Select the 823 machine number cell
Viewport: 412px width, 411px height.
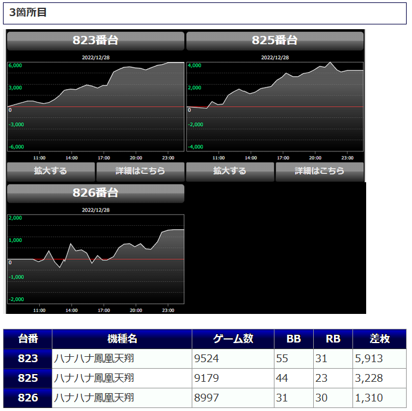pos(27,359)
